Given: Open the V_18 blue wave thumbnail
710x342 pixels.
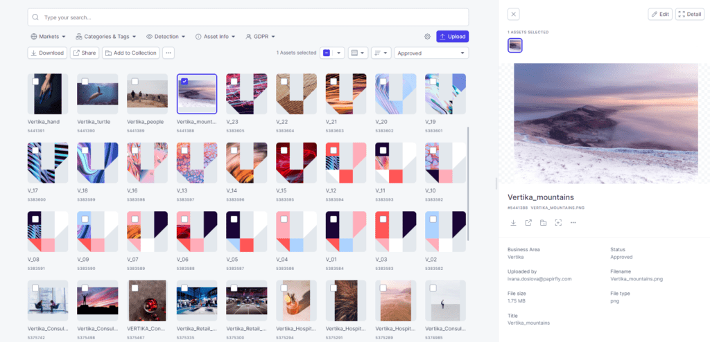Looking at the screenshot, I should tap(97, 163).
